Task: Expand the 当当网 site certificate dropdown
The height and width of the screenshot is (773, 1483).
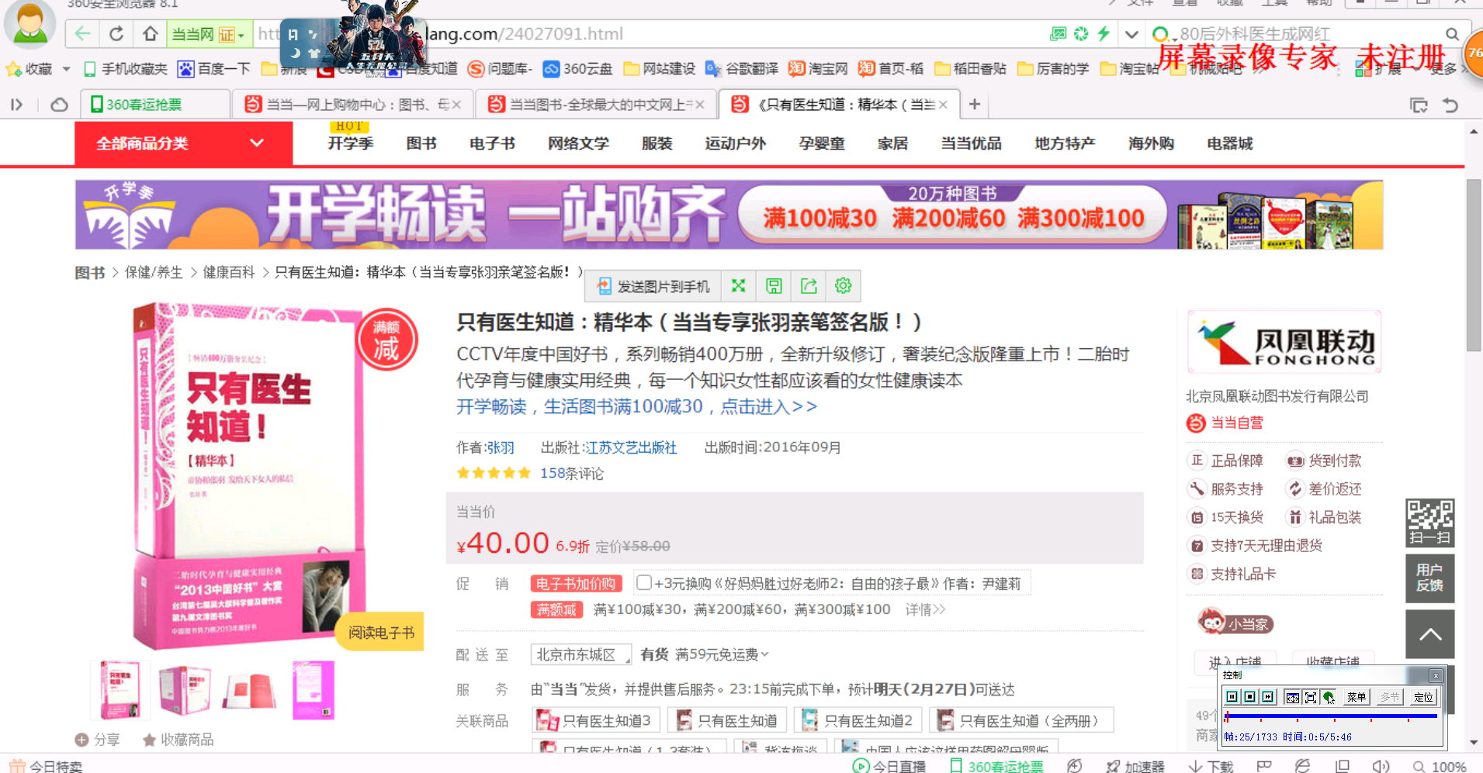Action: [x=241, y=35]
